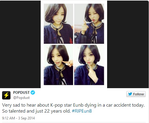Open the #RIPEunB hashtag link
This screenshot has height=123, width=149.
coord(82,111)
